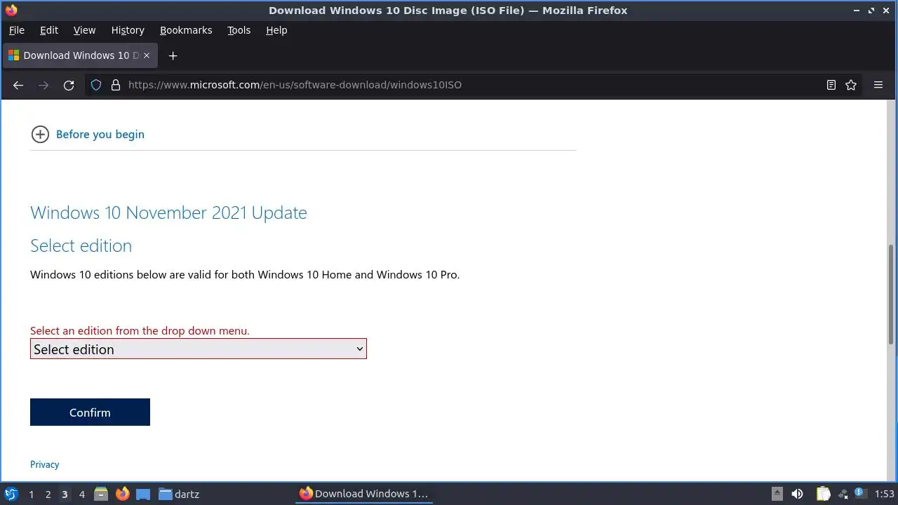Click the forward navigation arrow
Image resolution: width=898 pixels, height=505 pixels.
[43, 85]
